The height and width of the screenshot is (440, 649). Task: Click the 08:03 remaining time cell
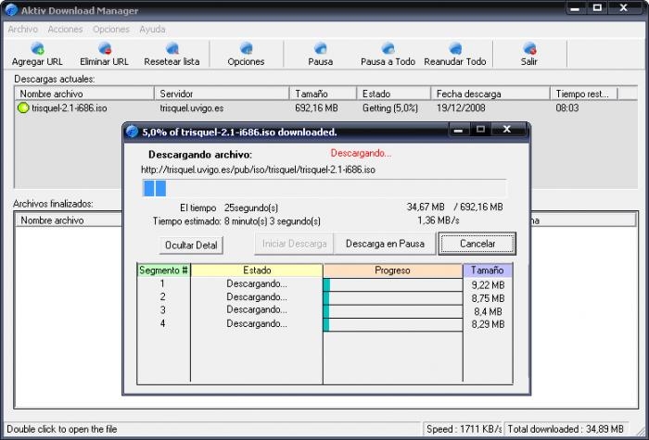click(567, 108)
